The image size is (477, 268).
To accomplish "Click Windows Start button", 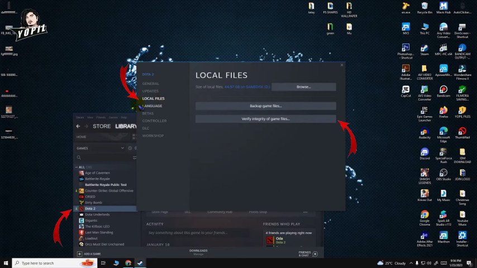I will (6, 263).
